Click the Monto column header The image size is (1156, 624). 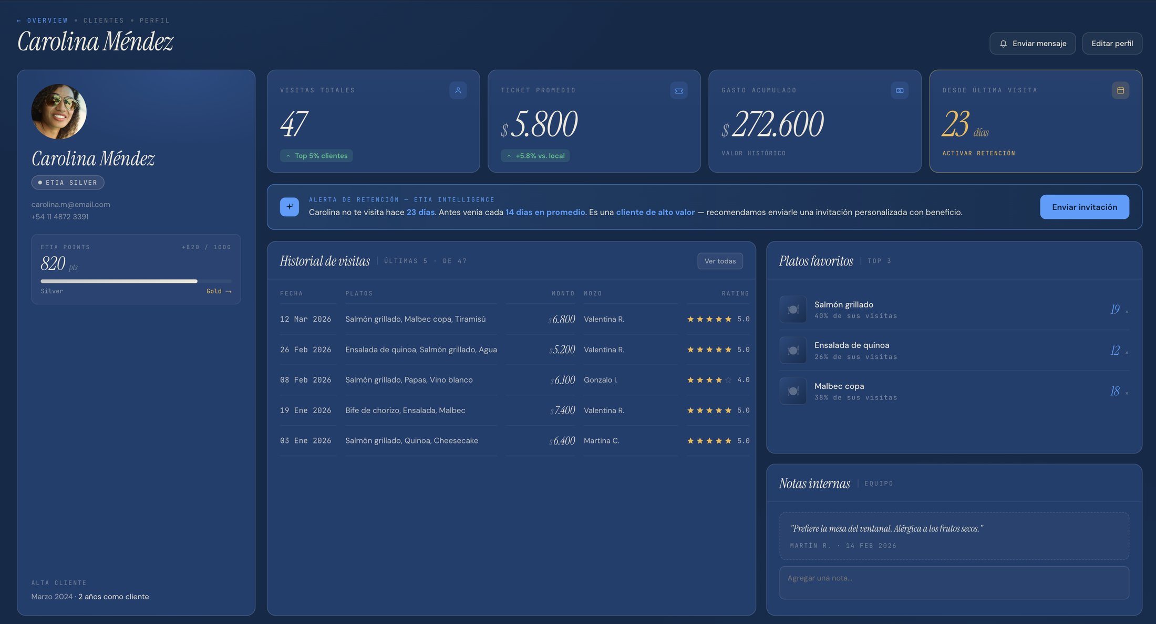(x=563, y=293)
